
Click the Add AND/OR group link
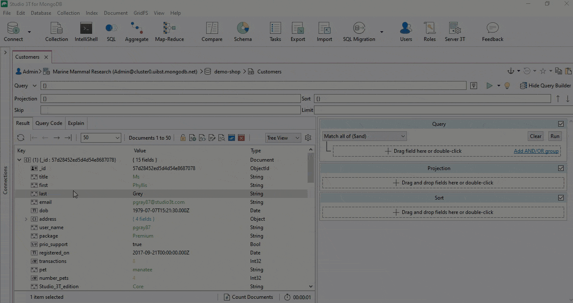(x=536, y=151)
